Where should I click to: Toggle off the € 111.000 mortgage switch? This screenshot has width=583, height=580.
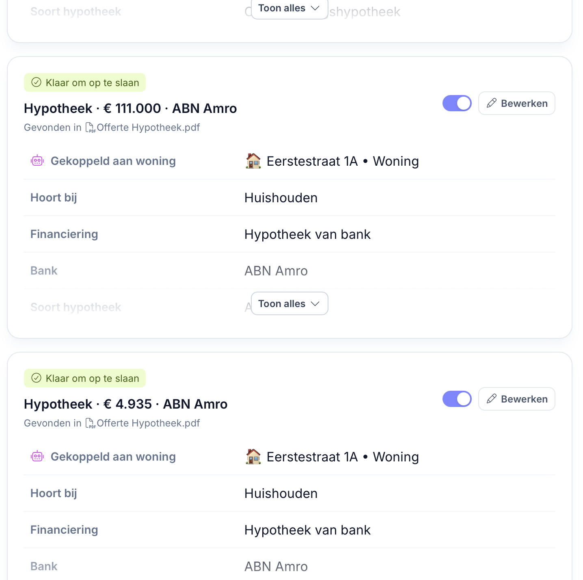(457, 103)
